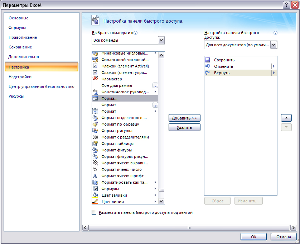Screen dimensions: 300x244
Task: Expand submenu arrow of Отменить
Action: [x=274, y=66]
